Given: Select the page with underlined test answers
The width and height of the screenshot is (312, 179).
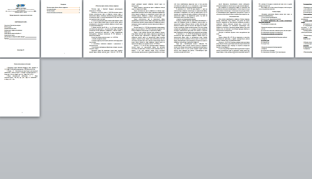Looking at the screenshot, I should pos(274,29).
